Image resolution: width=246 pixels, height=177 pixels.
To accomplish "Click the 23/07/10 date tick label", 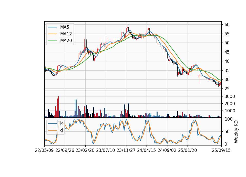I will click(x=106, y=150).
